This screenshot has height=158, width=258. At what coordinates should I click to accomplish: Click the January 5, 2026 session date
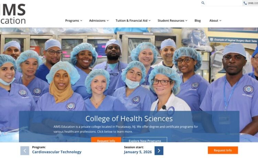click(138, 152)
